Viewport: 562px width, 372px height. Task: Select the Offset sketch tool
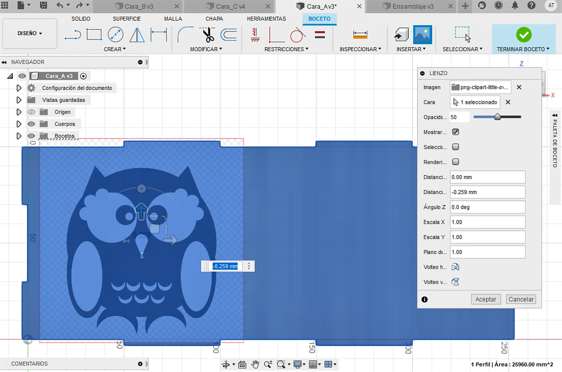[x=229, y=35]
